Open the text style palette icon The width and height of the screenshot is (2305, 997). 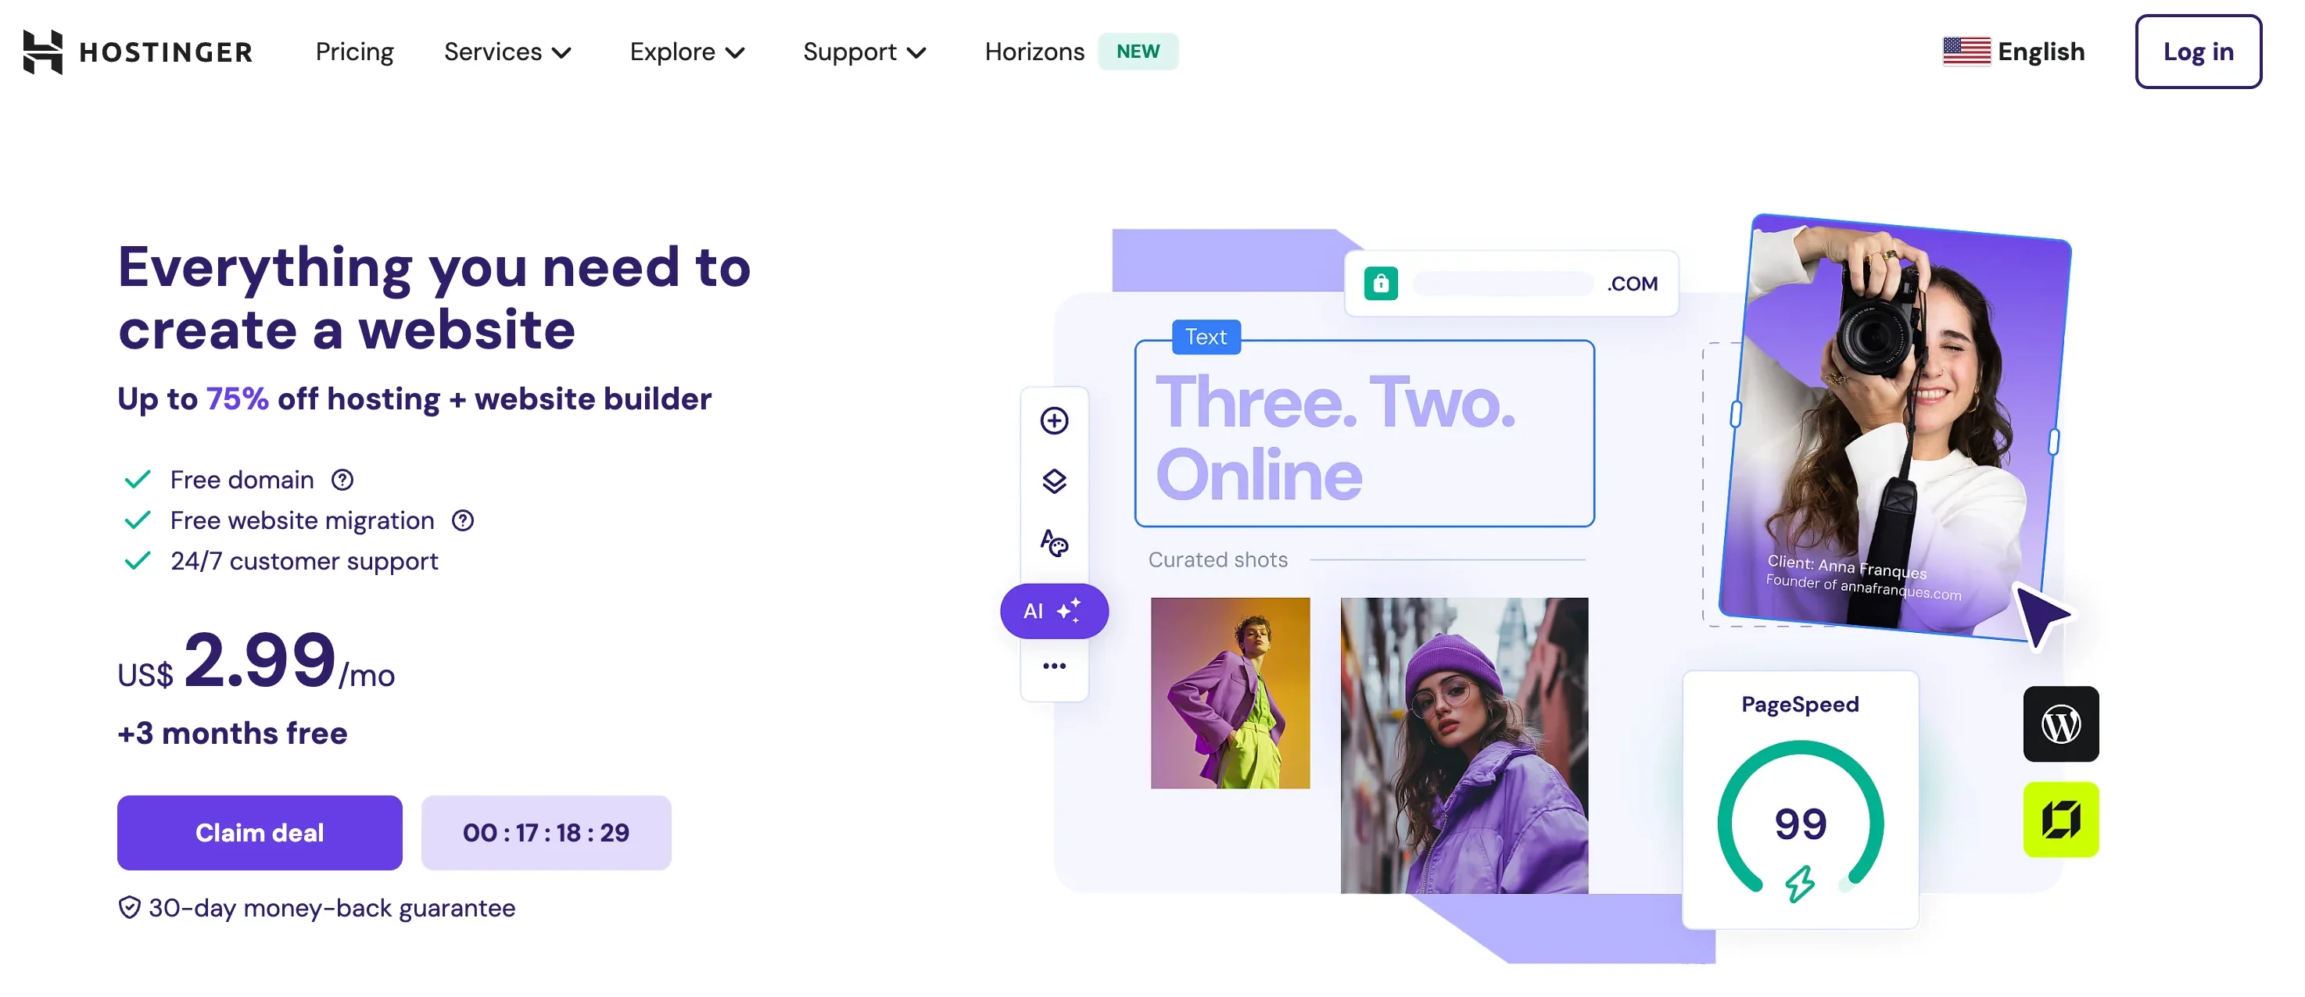click(1054, 543)
